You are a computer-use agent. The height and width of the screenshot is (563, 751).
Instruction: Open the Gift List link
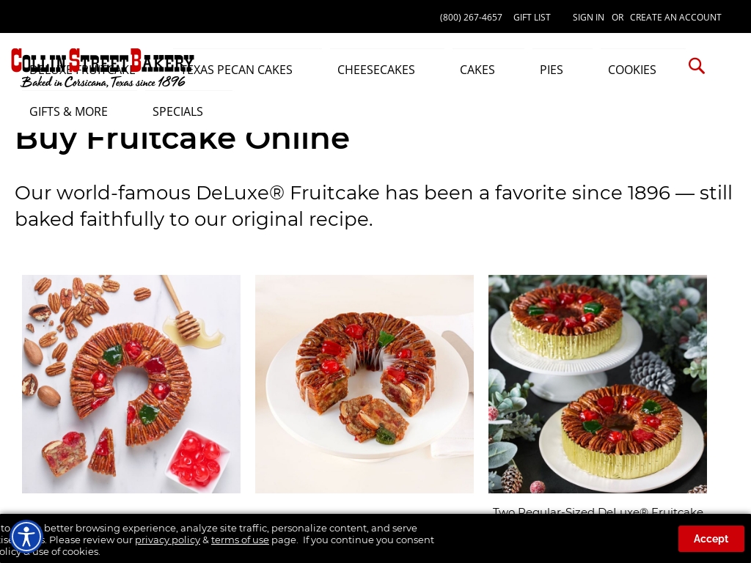pyautogui.click(x=532, y=18)
